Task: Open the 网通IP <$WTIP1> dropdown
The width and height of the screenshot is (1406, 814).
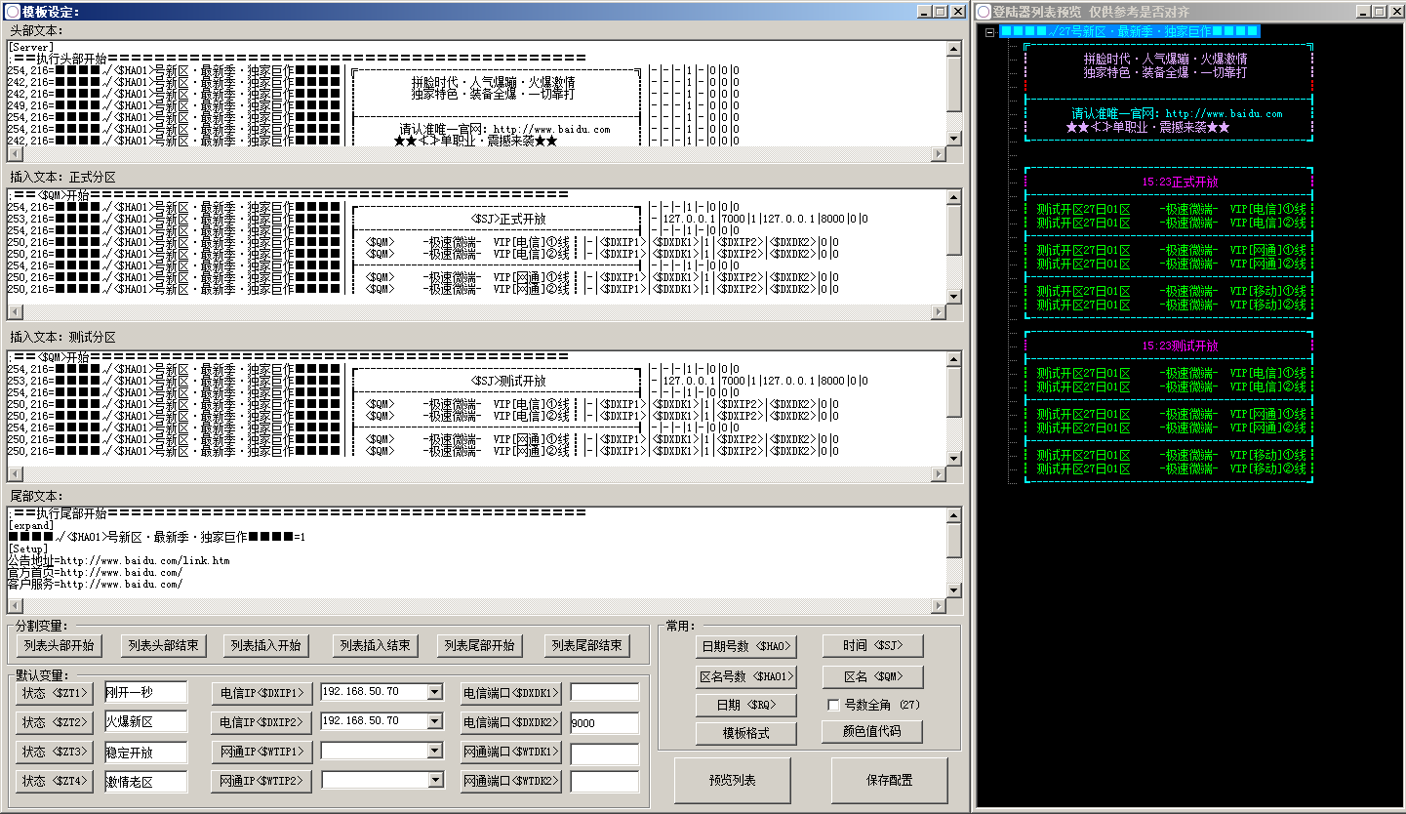Action: (434, 752)
